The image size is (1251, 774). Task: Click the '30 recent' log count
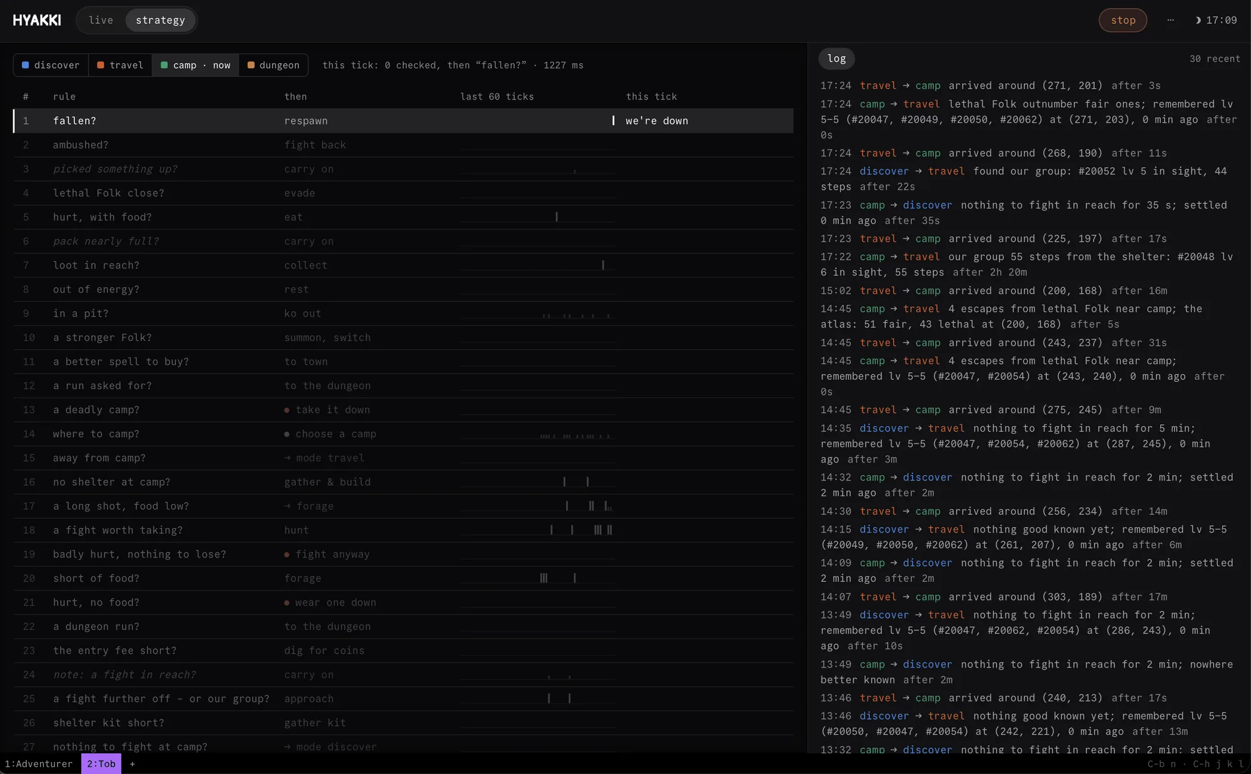coord(1214,59)
